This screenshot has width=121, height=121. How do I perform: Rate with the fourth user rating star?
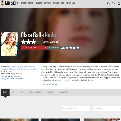click(x=78, y=48)
